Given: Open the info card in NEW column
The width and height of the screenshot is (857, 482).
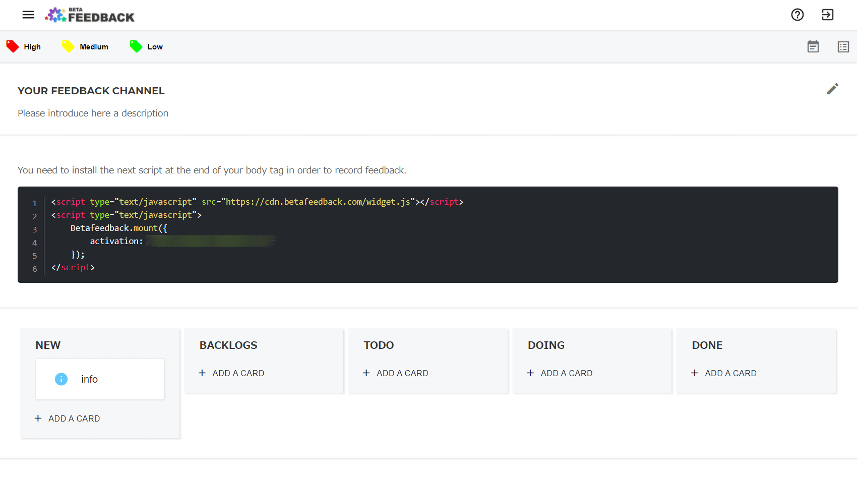Looking at the screenshot, I should (100, 379).
